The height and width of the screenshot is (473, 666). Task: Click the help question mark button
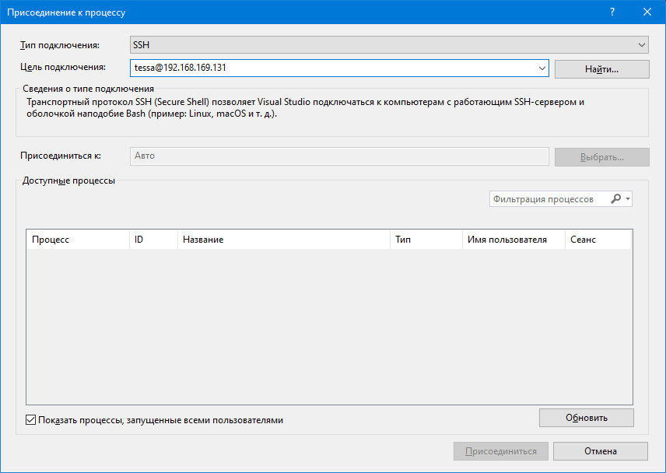(x=612, y=12)
